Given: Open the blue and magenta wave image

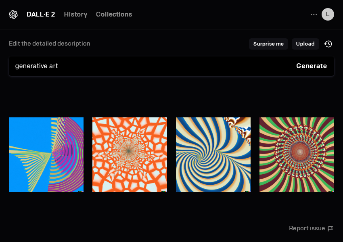Looking at the screenshot, I should [x=46, y=154].
